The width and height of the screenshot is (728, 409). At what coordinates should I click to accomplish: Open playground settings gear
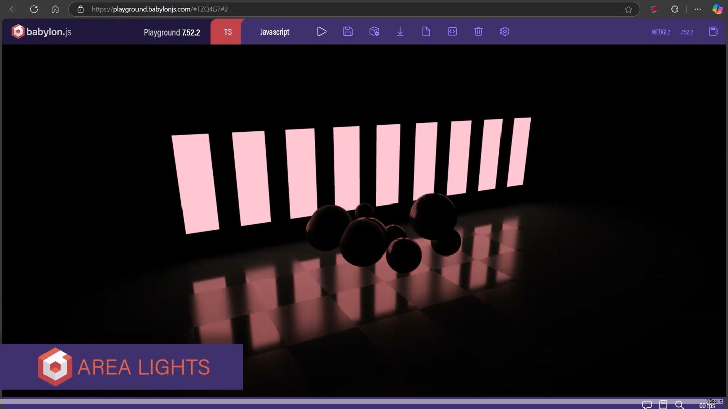pyautogui.click(x=505, y=32)
